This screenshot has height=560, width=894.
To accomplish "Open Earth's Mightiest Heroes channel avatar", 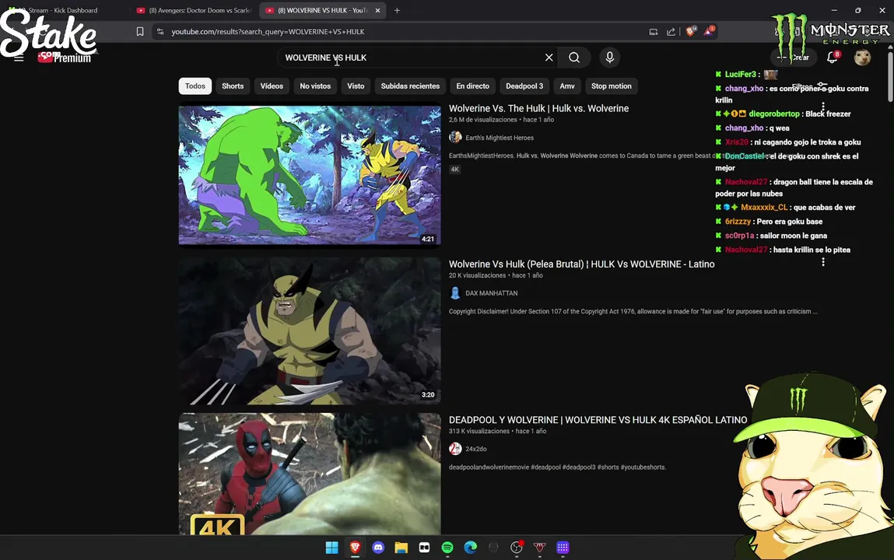I will (455, 138).
